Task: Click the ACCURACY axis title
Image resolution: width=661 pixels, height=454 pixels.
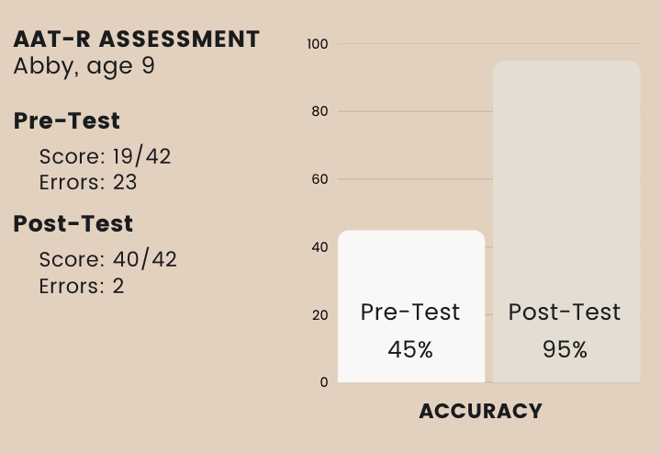Action: tap(480, 411)
